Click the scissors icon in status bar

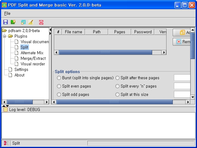click(x=6, y=143)
